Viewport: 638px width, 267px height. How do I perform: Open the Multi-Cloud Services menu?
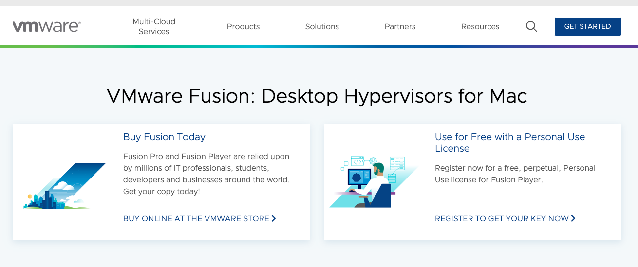click(x=154, y=26)
